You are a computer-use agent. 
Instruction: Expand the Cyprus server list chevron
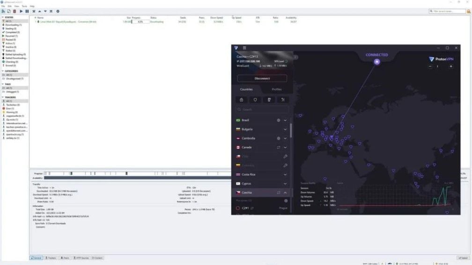[285, 183]
